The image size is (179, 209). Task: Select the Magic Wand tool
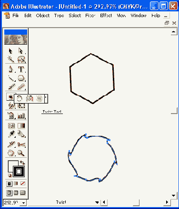click(x=10, y=59)
